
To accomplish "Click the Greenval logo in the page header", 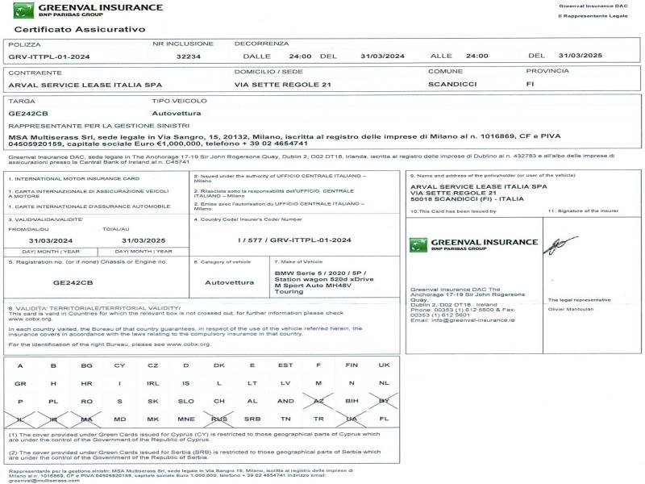I will pyautogui.click(x=88, y=10).
